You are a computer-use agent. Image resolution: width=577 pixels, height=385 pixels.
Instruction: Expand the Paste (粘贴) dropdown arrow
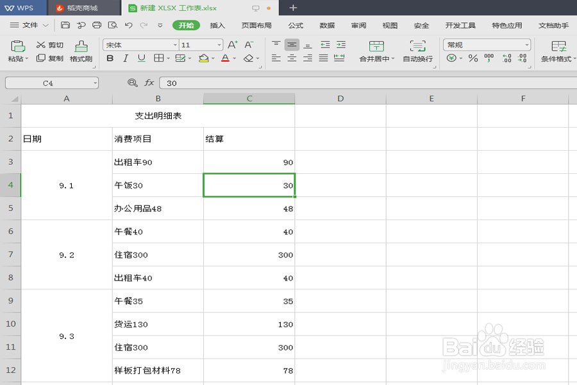click(x=26, y=58)
